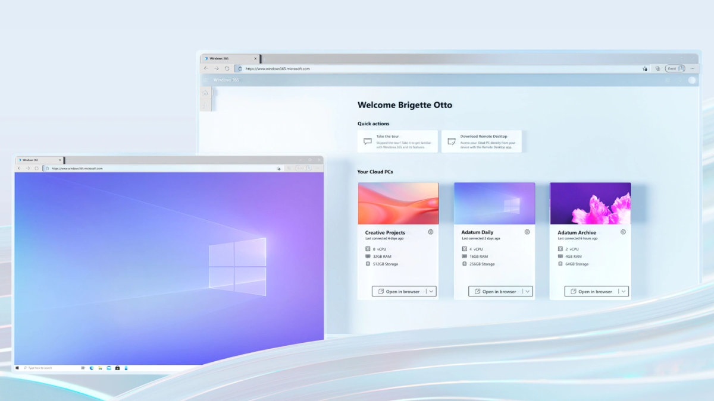This screenshot has width=714, height=401.
Task: Launch Edge from Cloud PC taskbar
Action: (x=92, y=368)
